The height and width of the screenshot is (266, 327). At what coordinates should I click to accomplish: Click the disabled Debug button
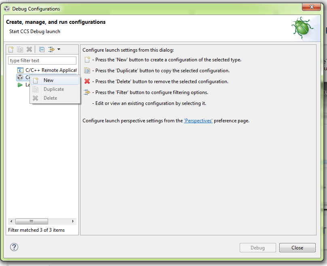(x=258, y=248)
